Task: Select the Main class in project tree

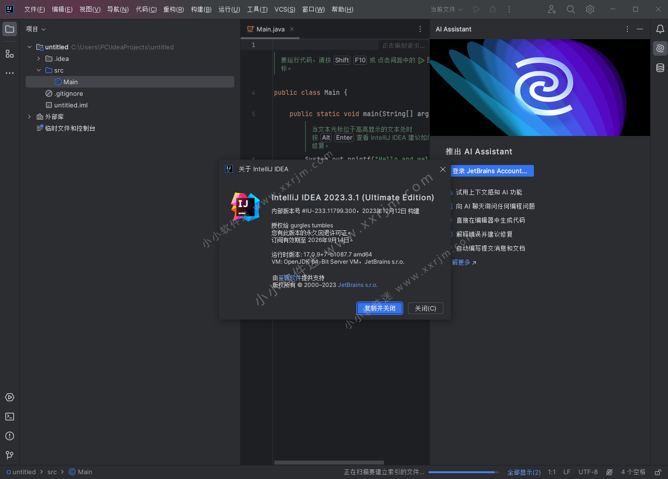Action: [130, 82]
